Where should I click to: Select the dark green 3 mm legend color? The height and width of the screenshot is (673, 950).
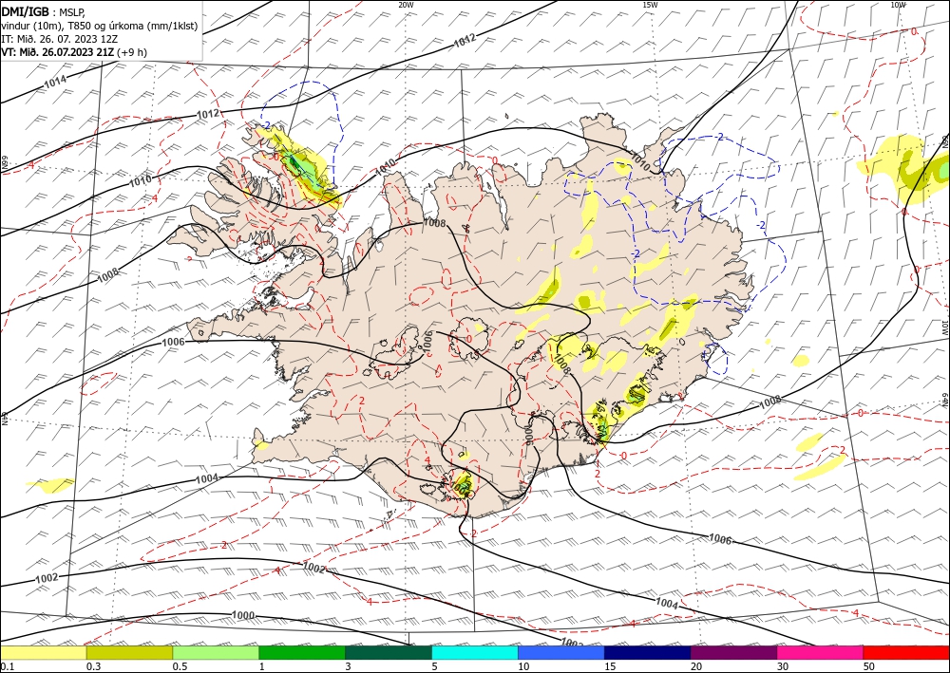(389, 652)
